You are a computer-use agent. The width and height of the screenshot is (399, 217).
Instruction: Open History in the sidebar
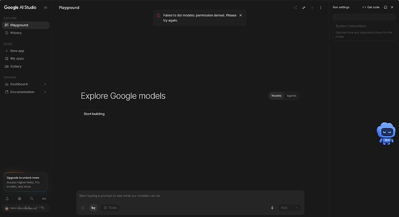[25, 33]
